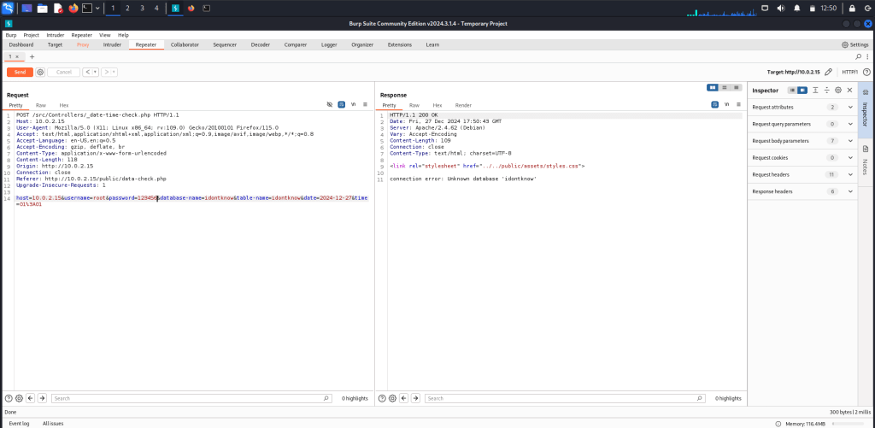Expand the Request headers section
The image size is (875, 428).
pos(850,174)
